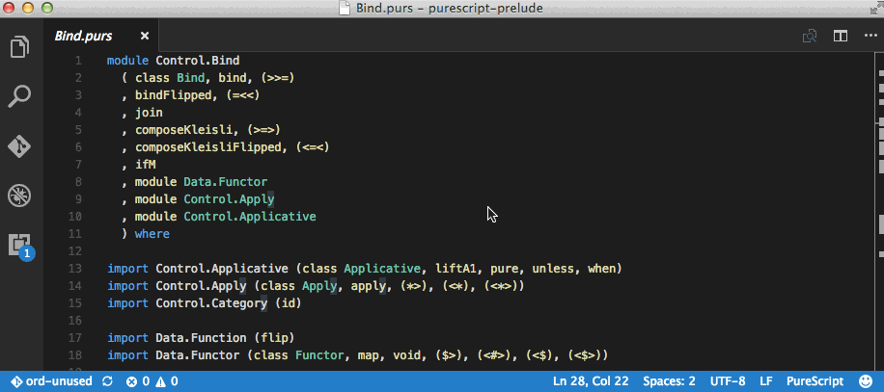Close the Bind.purs tab

pyautogui.click(x=145, y=37)
